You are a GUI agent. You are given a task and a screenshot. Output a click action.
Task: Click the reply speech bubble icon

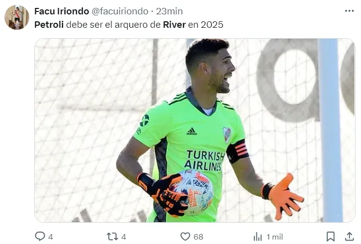[x=40, y=237]
